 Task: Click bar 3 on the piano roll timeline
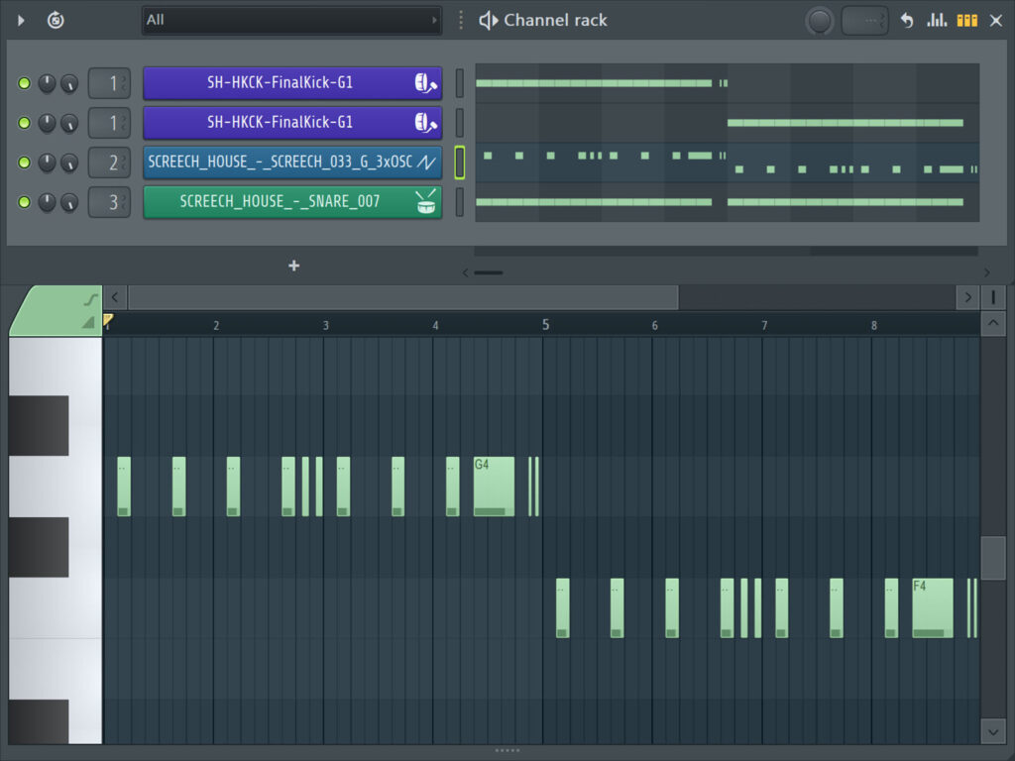tap(325, 325)
